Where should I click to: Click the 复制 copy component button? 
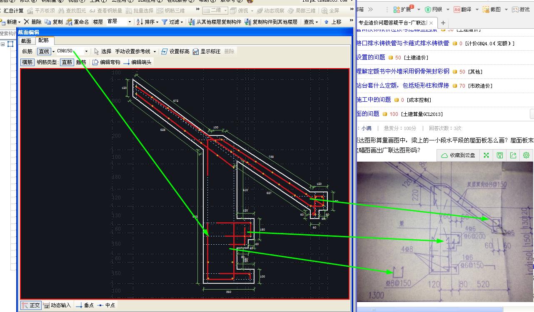click(x=54, y=22)
